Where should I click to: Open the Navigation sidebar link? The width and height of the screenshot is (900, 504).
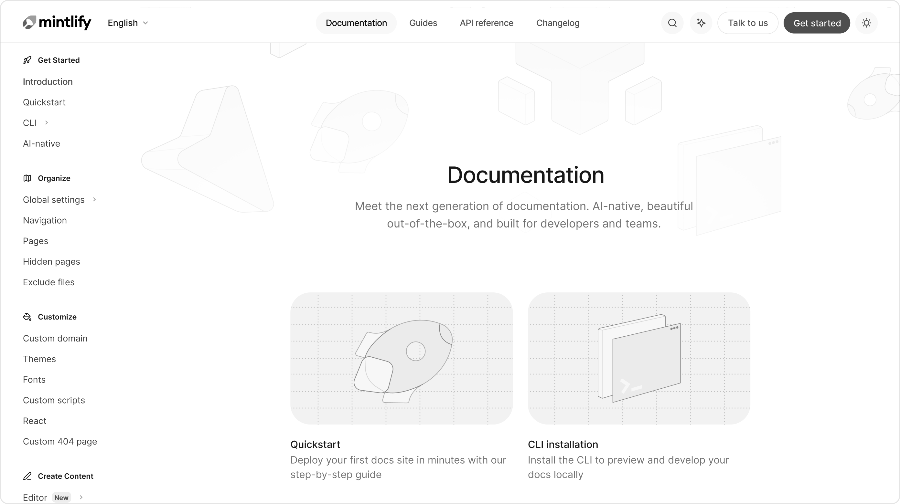pyautogui.click(x=45, y=220)
